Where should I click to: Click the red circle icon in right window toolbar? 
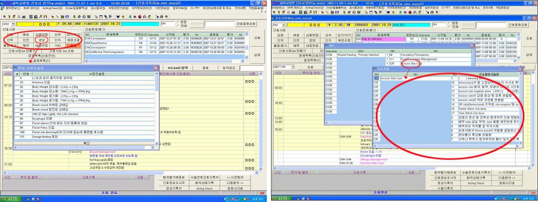point(410,12)
